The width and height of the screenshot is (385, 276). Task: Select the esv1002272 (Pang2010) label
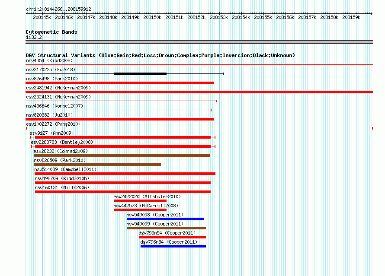coord(53,124)
